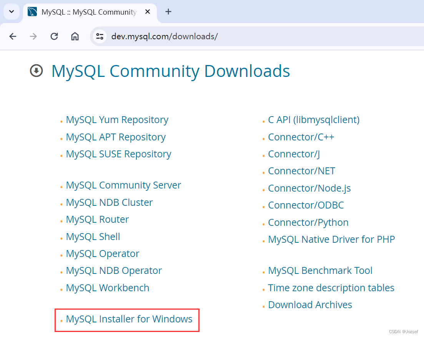Open MySQL Operator link

coord(103,254)
